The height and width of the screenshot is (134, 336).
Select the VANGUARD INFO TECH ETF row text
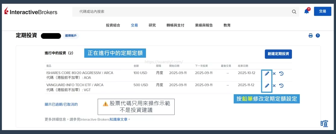75,85
